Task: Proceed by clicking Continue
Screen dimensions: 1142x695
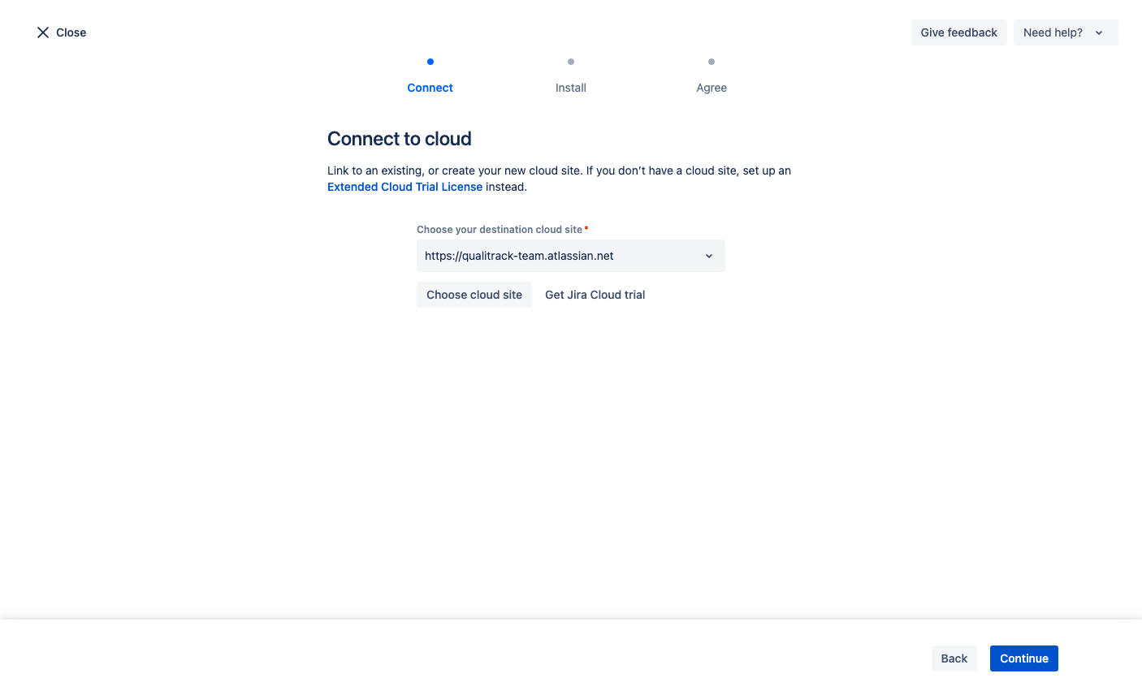Action: [x=1023, y=658]
